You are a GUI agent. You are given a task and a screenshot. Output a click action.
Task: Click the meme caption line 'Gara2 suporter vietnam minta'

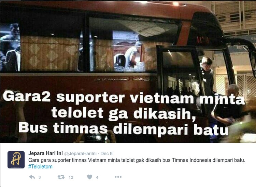124,98
